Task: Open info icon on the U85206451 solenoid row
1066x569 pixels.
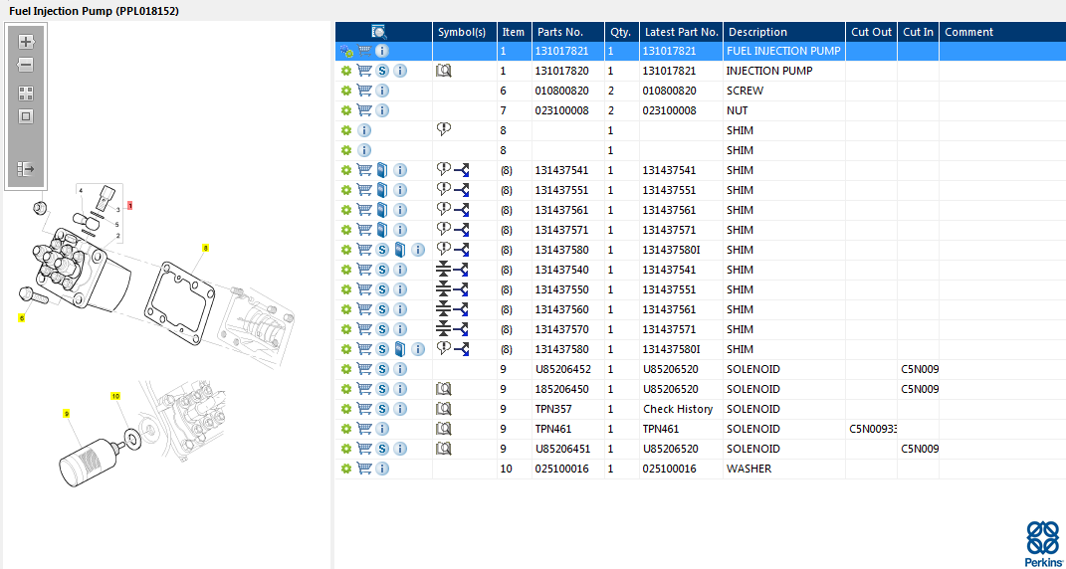Action: pyautogui.click(x=400, y=449)
